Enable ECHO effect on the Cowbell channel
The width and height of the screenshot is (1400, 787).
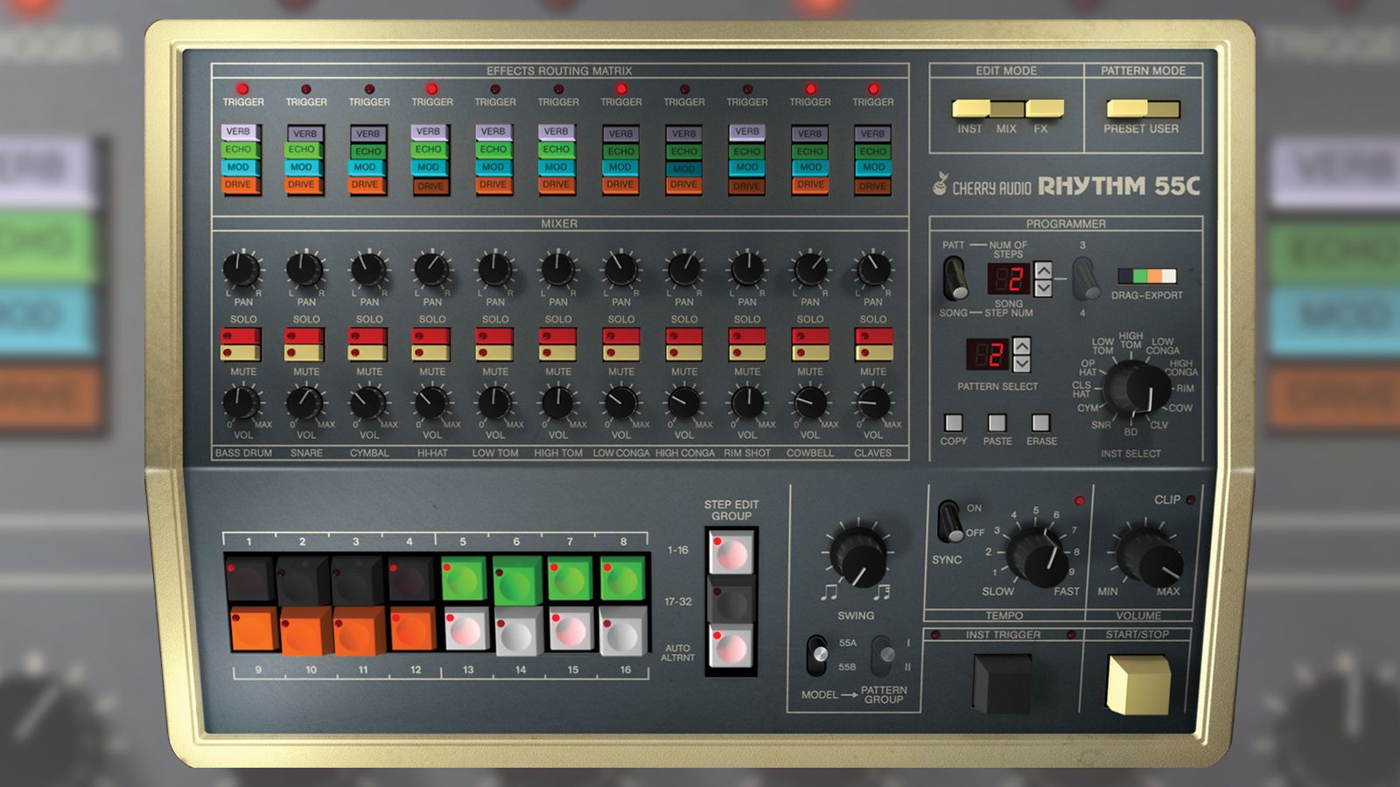(x=809, y=150)
